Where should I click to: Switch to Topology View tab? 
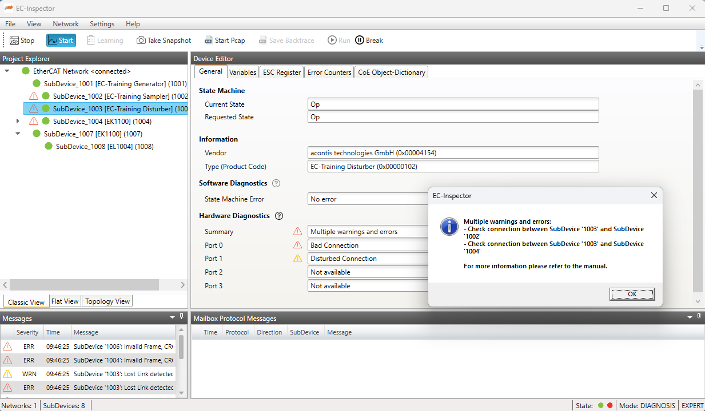pos(107,301)
